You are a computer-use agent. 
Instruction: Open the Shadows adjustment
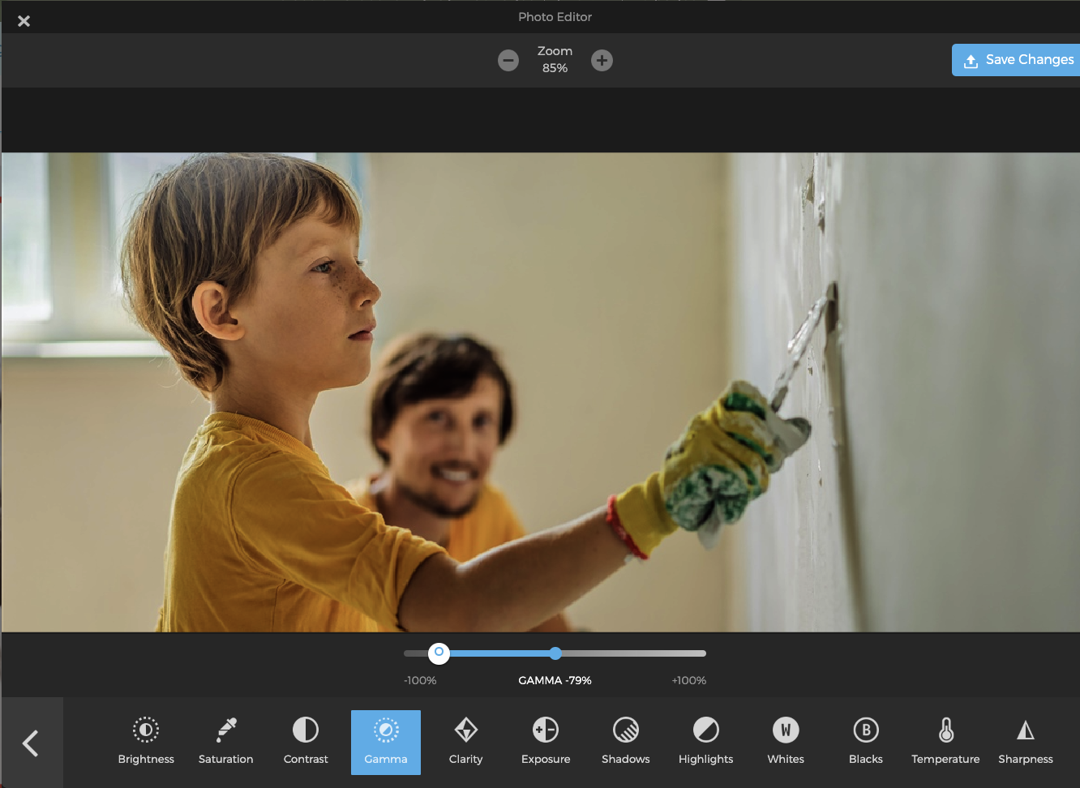click(626, 741)
